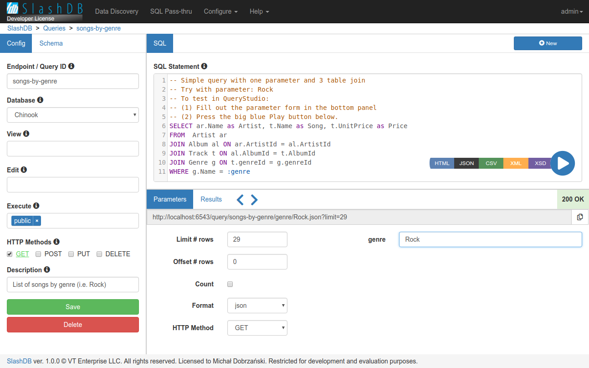Open the Configure menu
Viewport: 589px width, 368px height.
coord(220,11)
